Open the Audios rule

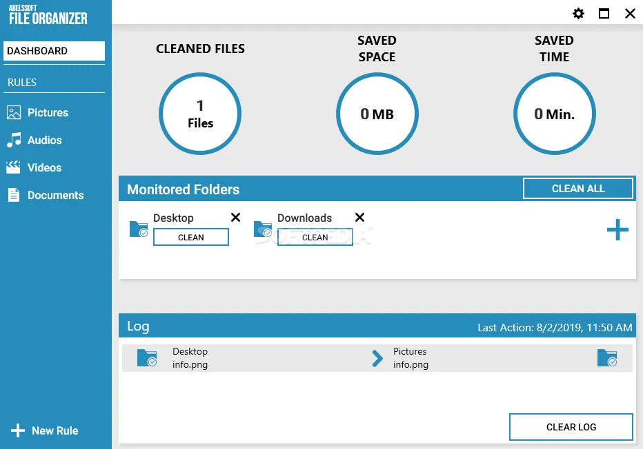pyautogui.click(x=45, y=140)
